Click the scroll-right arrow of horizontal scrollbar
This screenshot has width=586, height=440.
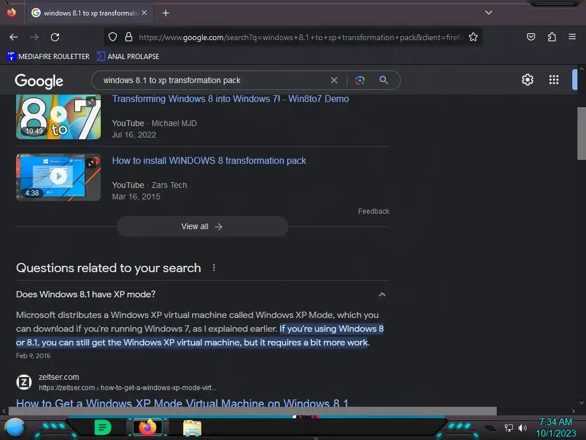(x=573, y=411)
